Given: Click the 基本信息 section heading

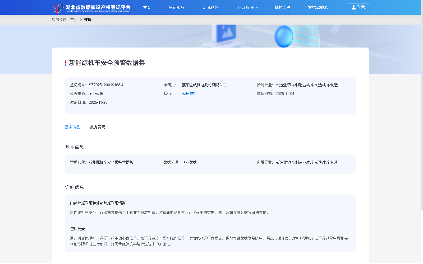Looking at the screenshot, I should point(75,147).
